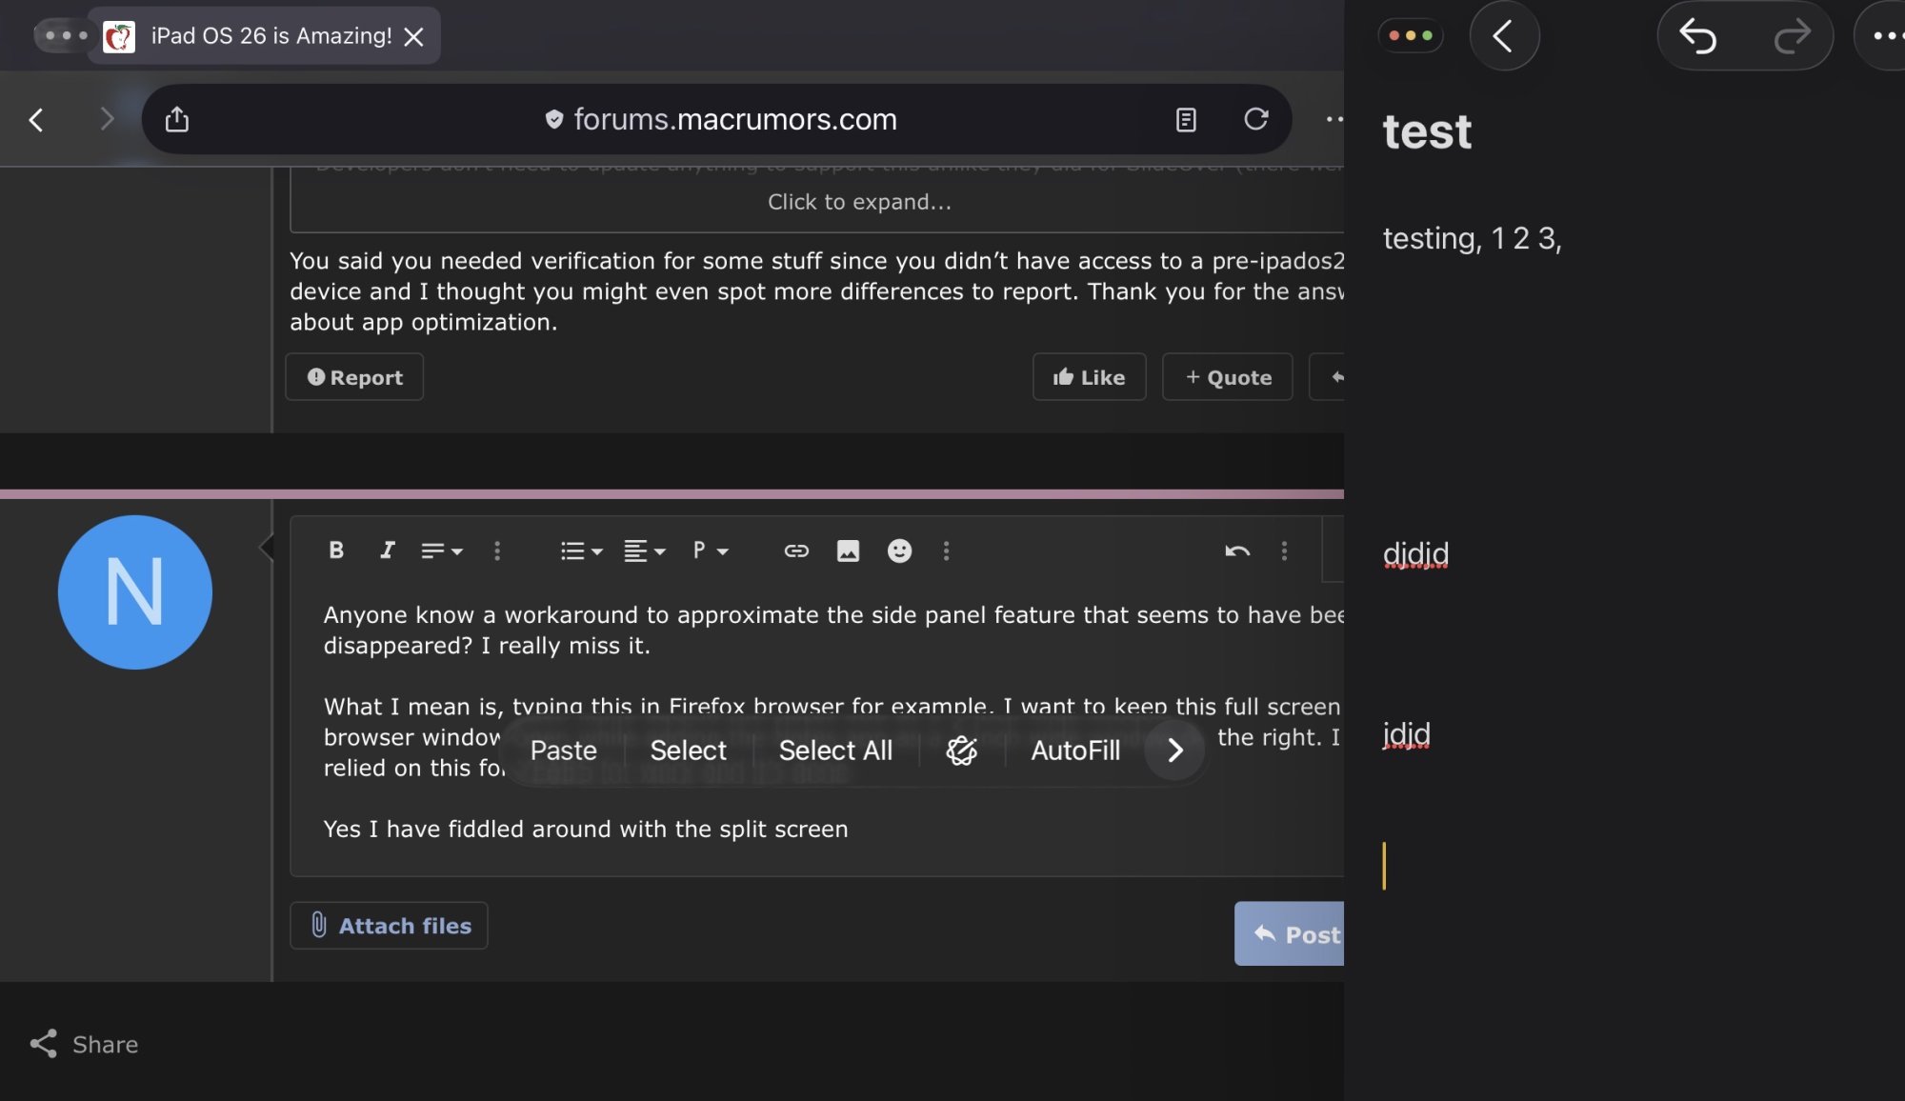Insert link with chain icon
The width and height of the screenshot is (1905, 1101).
pos(796,550)
